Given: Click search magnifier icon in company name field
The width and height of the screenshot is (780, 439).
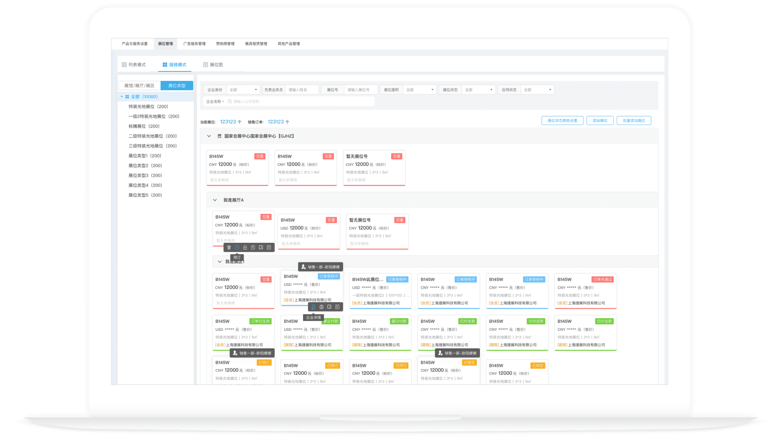Looking at the screenshot, I should click(x=230, y=101).
